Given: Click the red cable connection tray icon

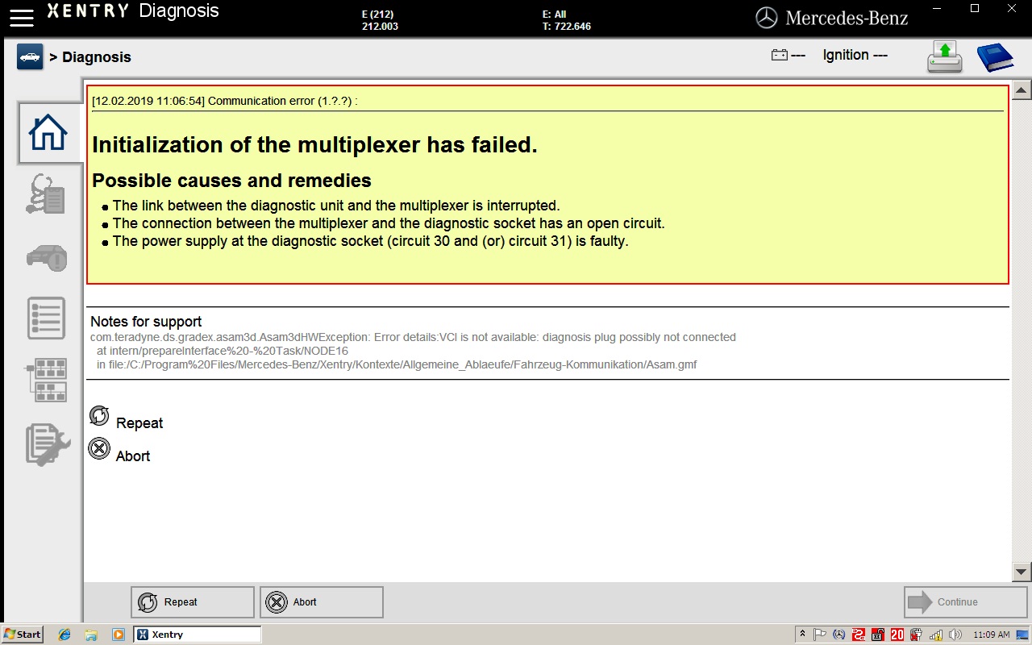Looking at the screenshot, I should click(x=859, y=635).
